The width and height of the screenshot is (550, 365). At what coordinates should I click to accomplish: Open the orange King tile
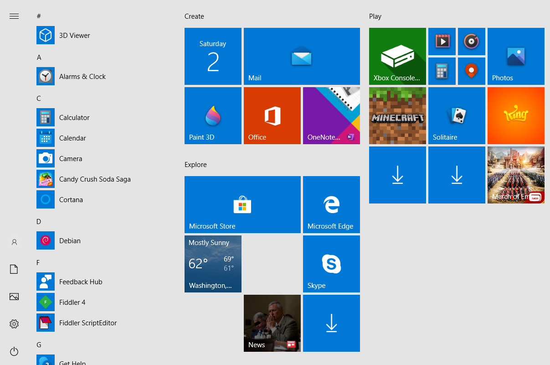516,115
